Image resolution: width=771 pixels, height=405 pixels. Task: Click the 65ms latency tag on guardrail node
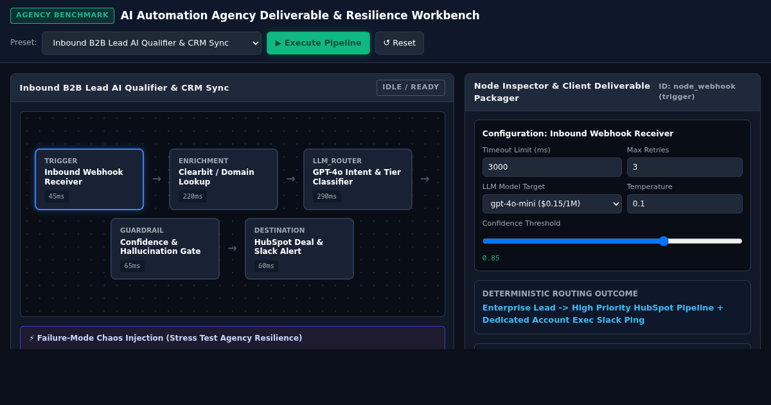pos(132,266)
